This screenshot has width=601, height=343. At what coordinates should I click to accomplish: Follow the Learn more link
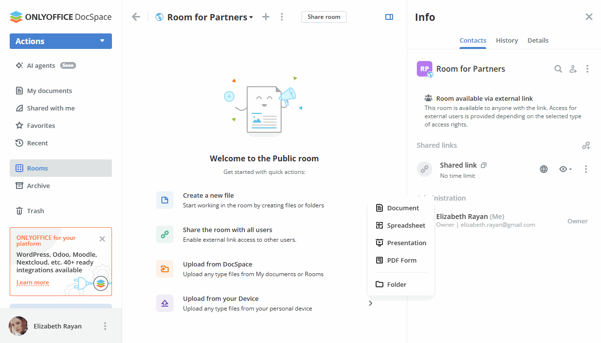click(32, 282)
